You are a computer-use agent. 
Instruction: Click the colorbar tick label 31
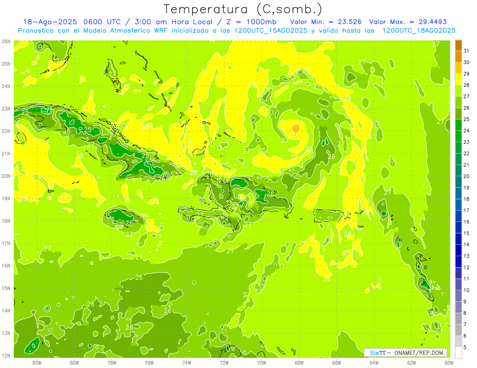(467, 51)
